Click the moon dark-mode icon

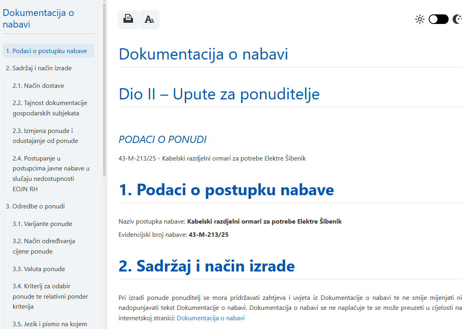click(457, 19)
